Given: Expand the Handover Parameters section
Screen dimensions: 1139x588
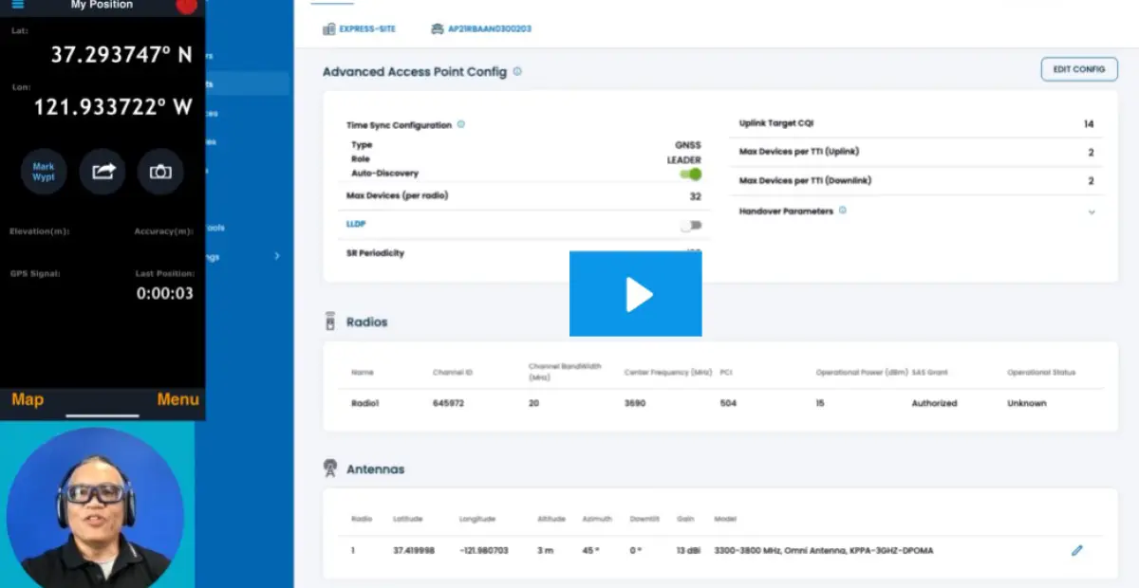Looking at the screenshot, I should (x=1092, y=211).
